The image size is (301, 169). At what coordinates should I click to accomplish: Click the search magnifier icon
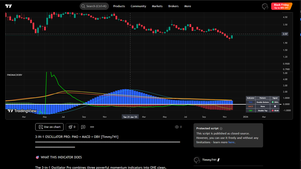(83, 6)
